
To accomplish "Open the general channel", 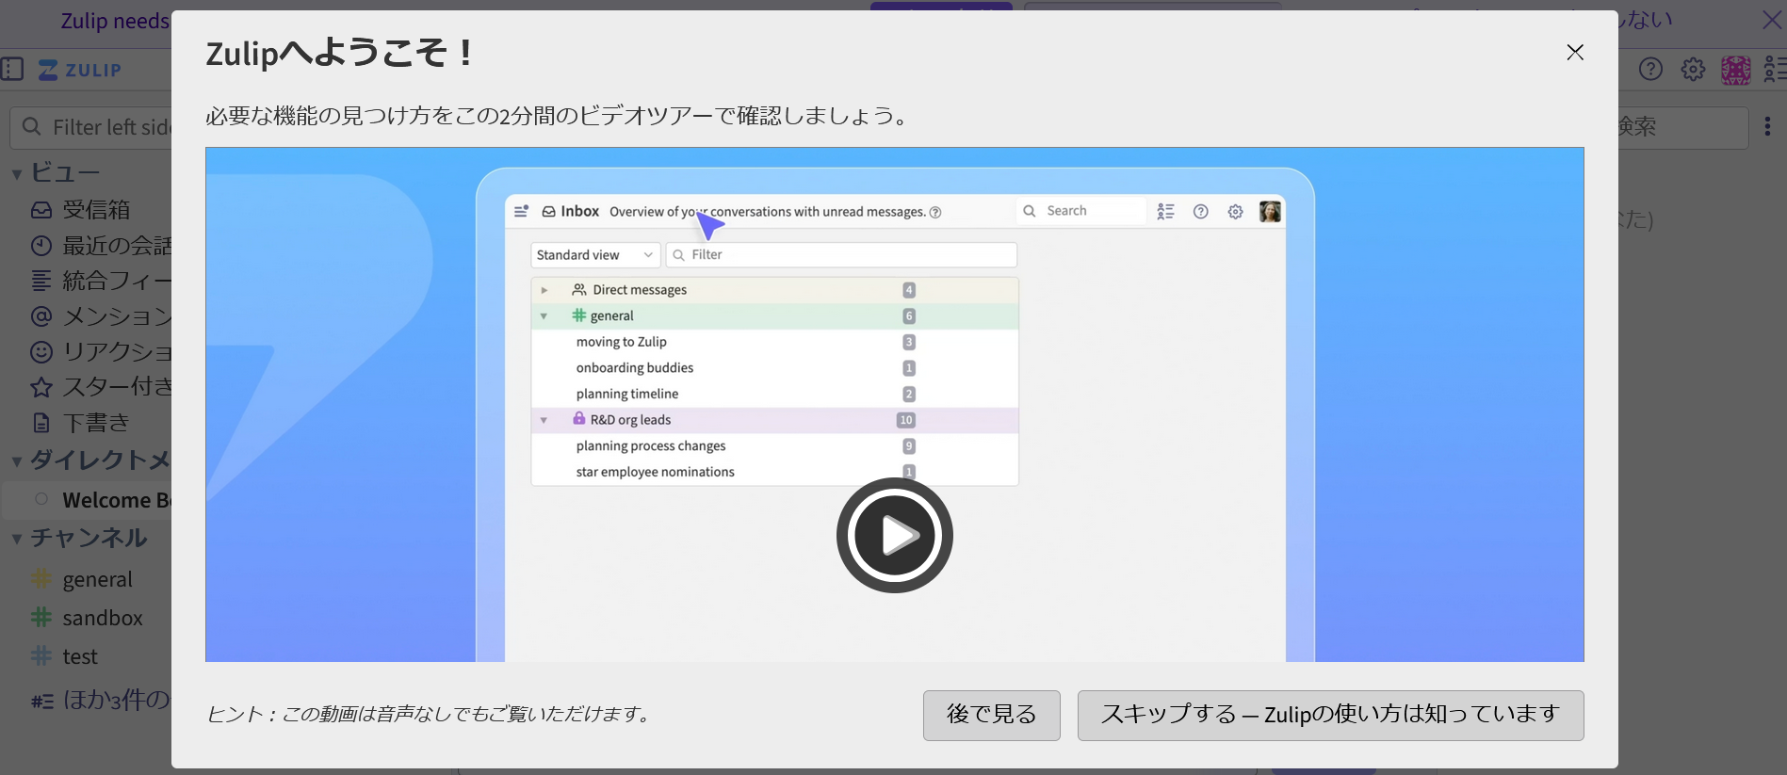I will (x=97, y=580).
